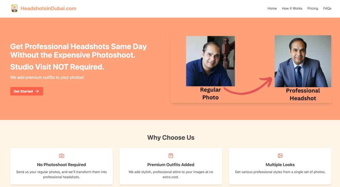Viewport: 340px width, 187px height.
Task: Click the Multiple Looks card heading
Action: (x=280, y=165)
